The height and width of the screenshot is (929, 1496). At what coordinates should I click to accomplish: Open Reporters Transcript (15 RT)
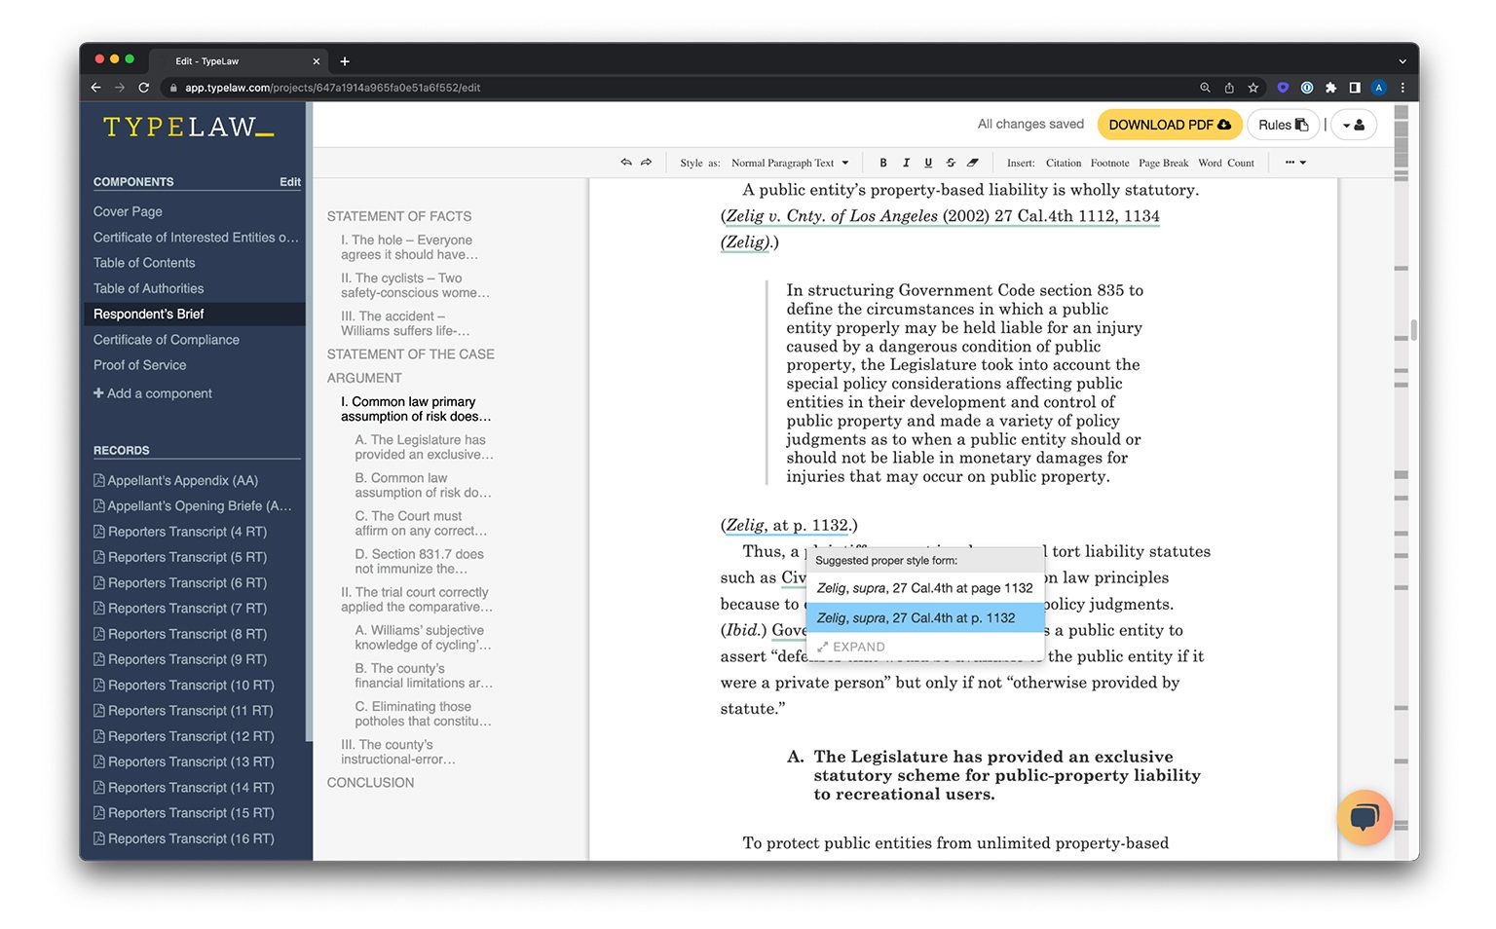point(184,813)
